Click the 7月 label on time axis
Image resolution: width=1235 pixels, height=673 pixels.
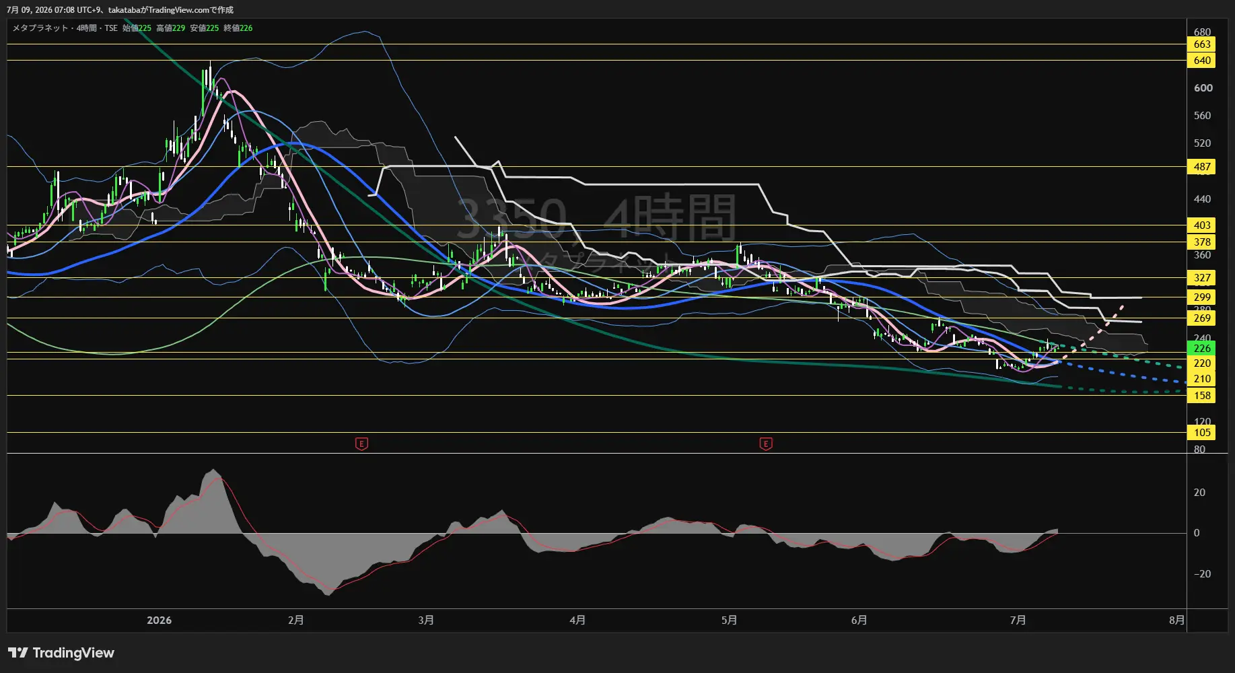1018,621
